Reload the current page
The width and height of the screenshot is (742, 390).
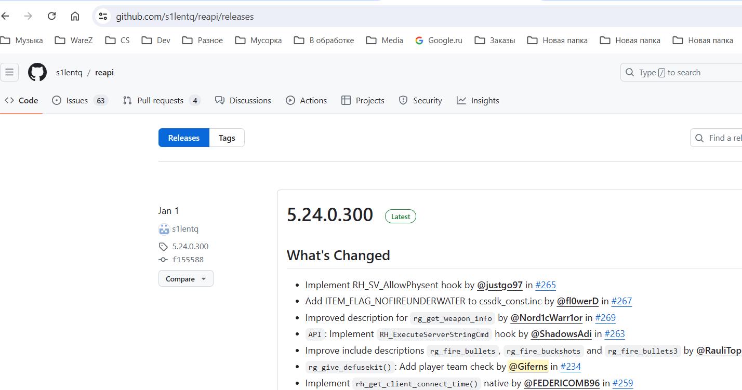pos(51,16)
